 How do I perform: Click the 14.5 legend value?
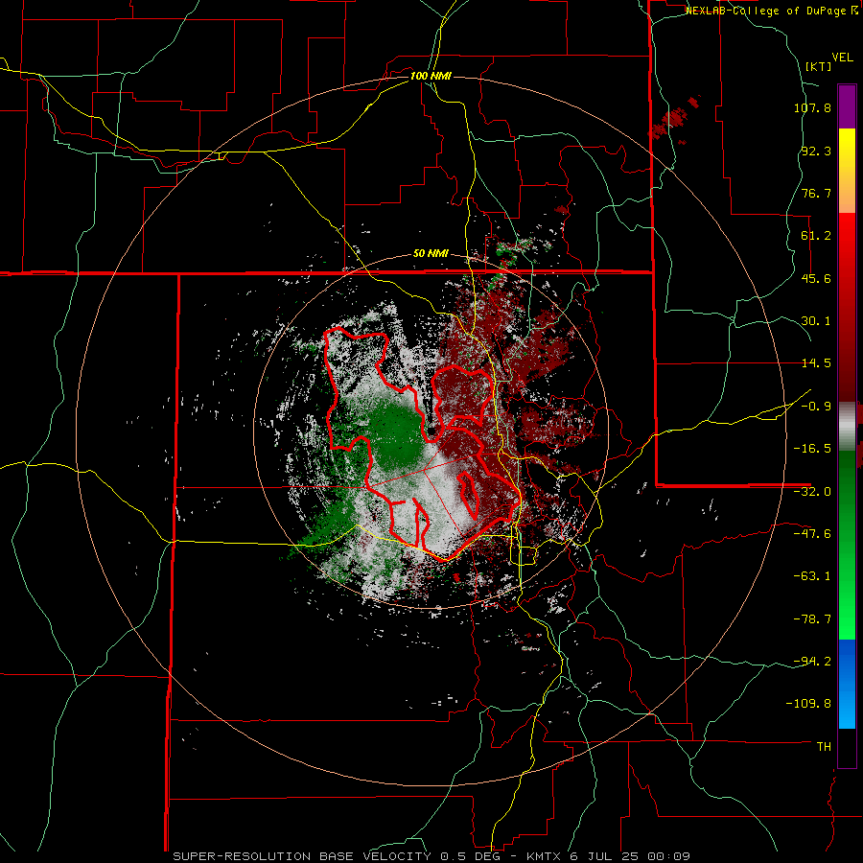click(816, 363)
